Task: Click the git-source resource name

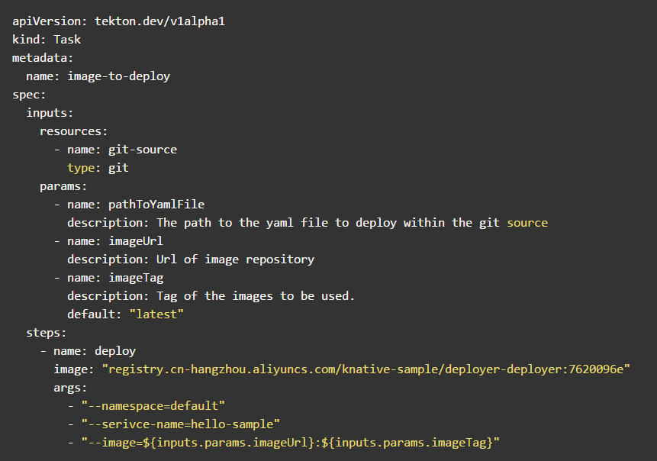Action: (x=143, y=150)
